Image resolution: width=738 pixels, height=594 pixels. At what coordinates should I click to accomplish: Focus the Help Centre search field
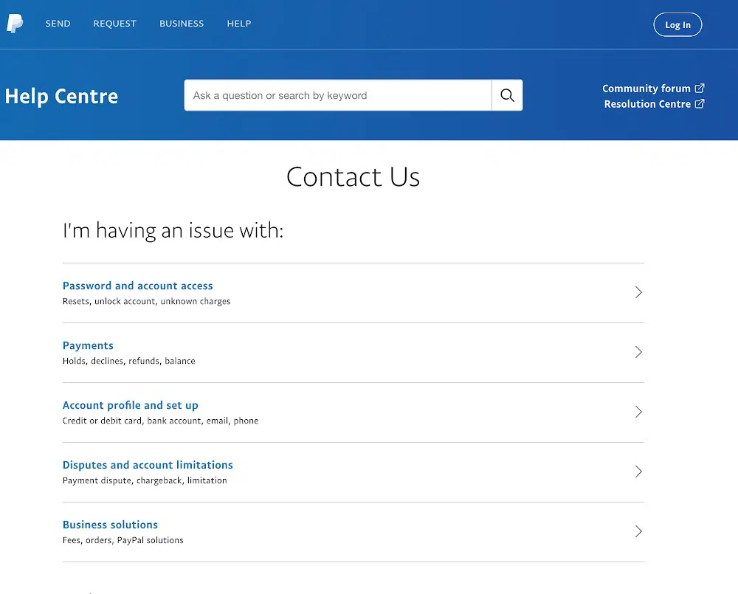[337, 95]
